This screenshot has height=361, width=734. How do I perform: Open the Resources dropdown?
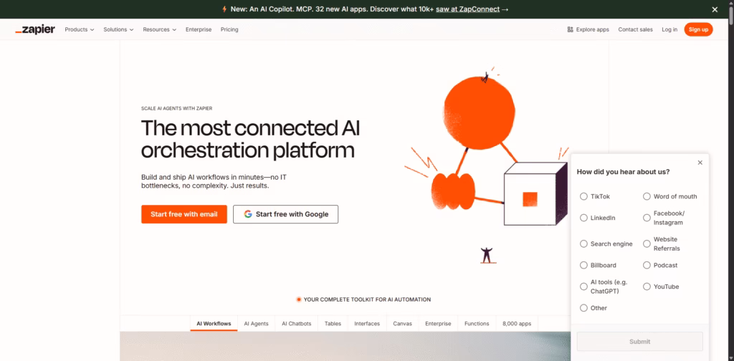pos(160,29)
